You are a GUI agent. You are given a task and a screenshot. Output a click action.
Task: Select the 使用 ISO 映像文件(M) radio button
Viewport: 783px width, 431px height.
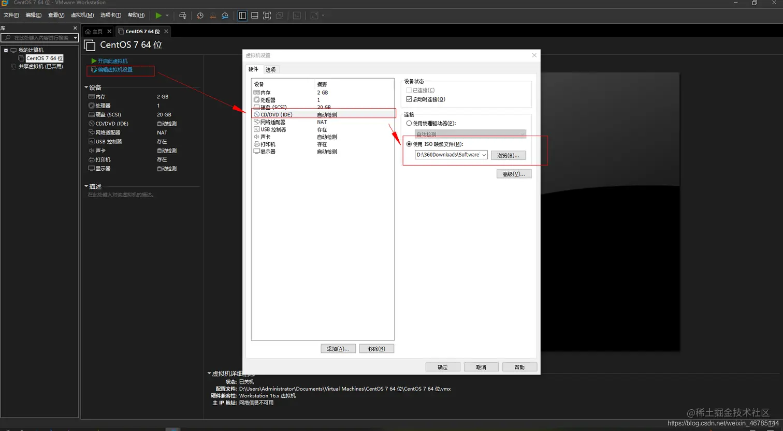(409, 144)
